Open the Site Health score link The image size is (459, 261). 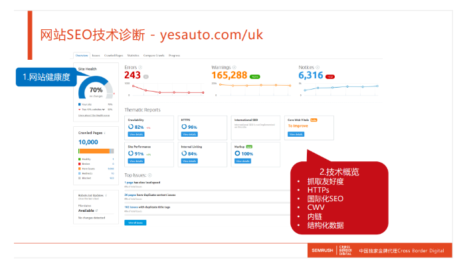coord(94,116)
